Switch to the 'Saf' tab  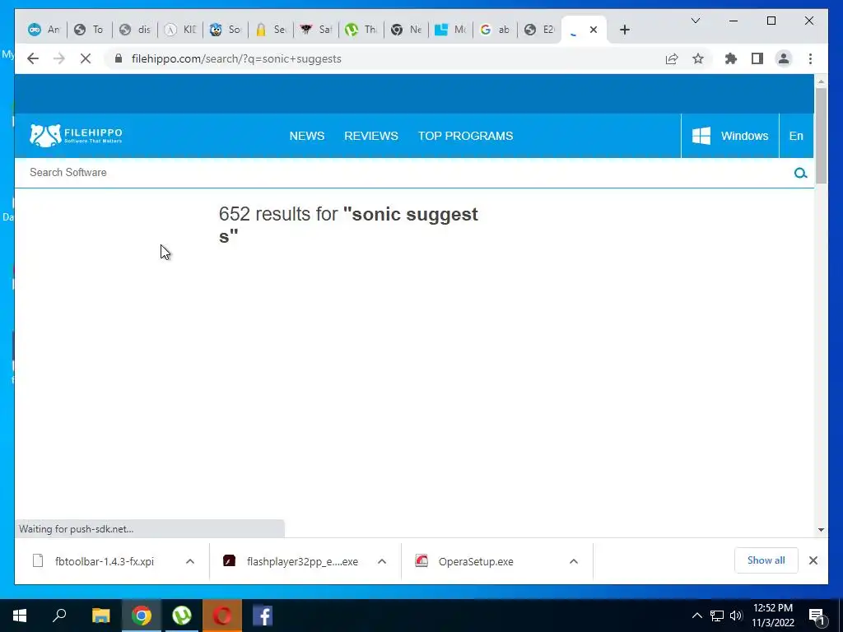[315, 30]
